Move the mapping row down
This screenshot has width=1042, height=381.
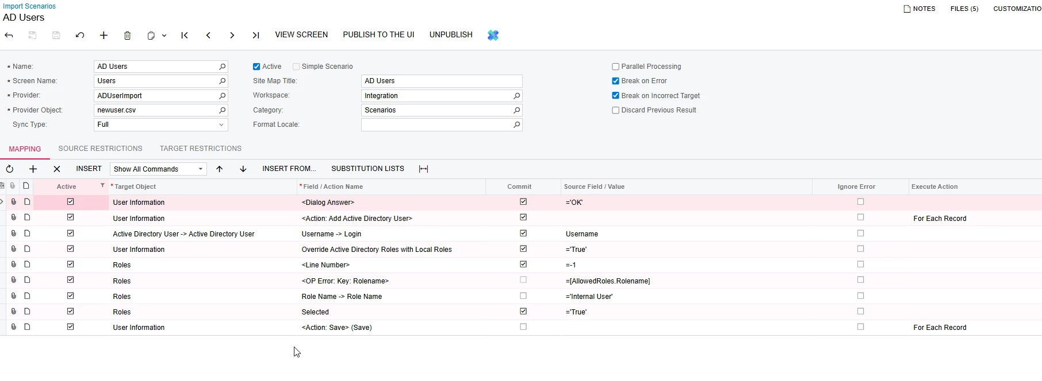pos(243,169)
